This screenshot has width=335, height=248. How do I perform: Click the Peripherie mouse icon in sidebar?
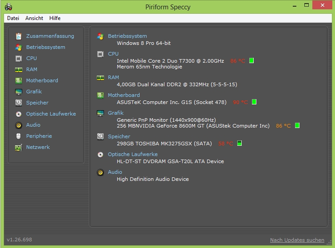coord(19,136)
